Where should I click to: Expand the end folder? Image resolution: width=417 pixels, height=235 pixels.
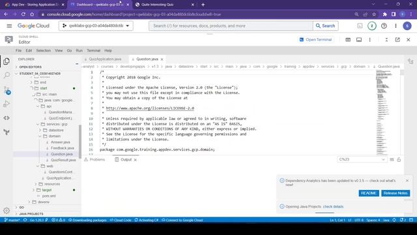pos(43,82)
